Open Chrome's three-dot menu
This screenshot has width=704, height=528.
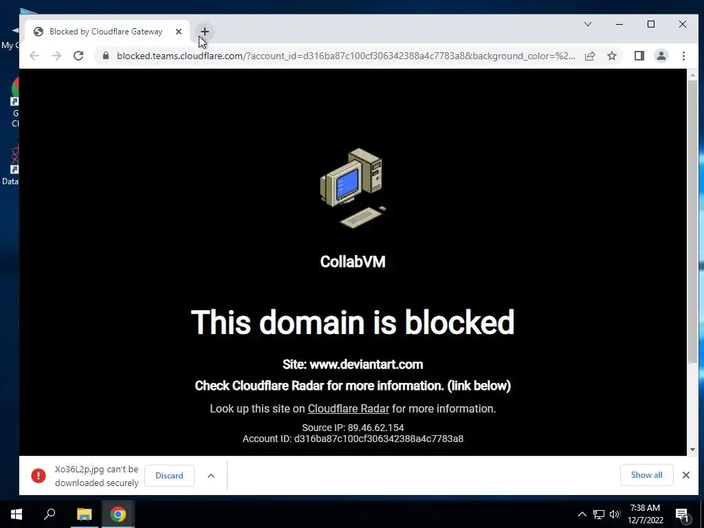point(683,56)
